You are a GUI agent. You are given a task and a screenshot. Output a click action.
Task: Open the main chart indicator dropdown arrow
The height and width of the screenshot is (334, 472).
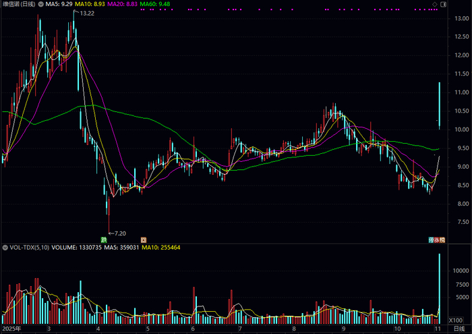(41, 4)
